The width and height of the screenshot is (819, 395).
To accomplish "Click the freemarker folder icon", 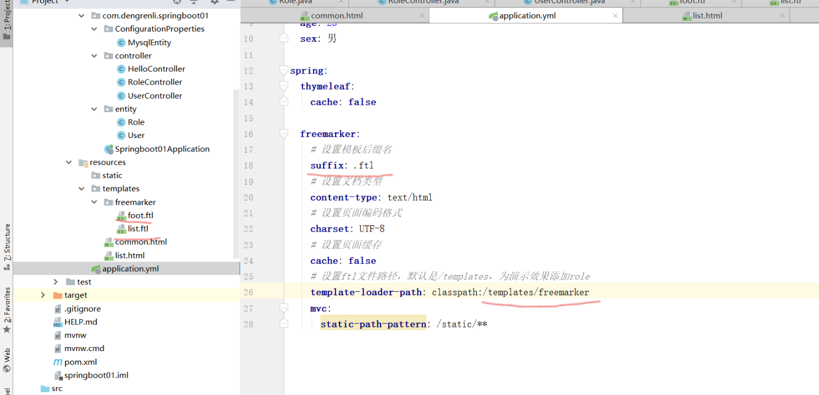I will click(x=108, y=202).
